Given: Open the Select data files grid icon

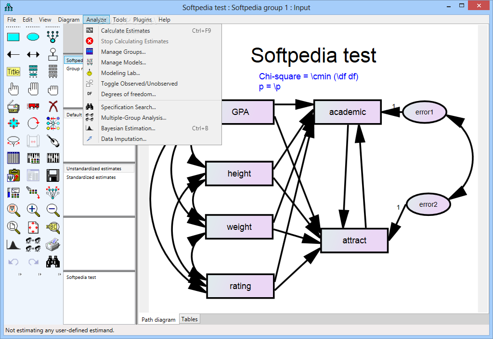Looking at the screenshot, I should tap(13, 158).
